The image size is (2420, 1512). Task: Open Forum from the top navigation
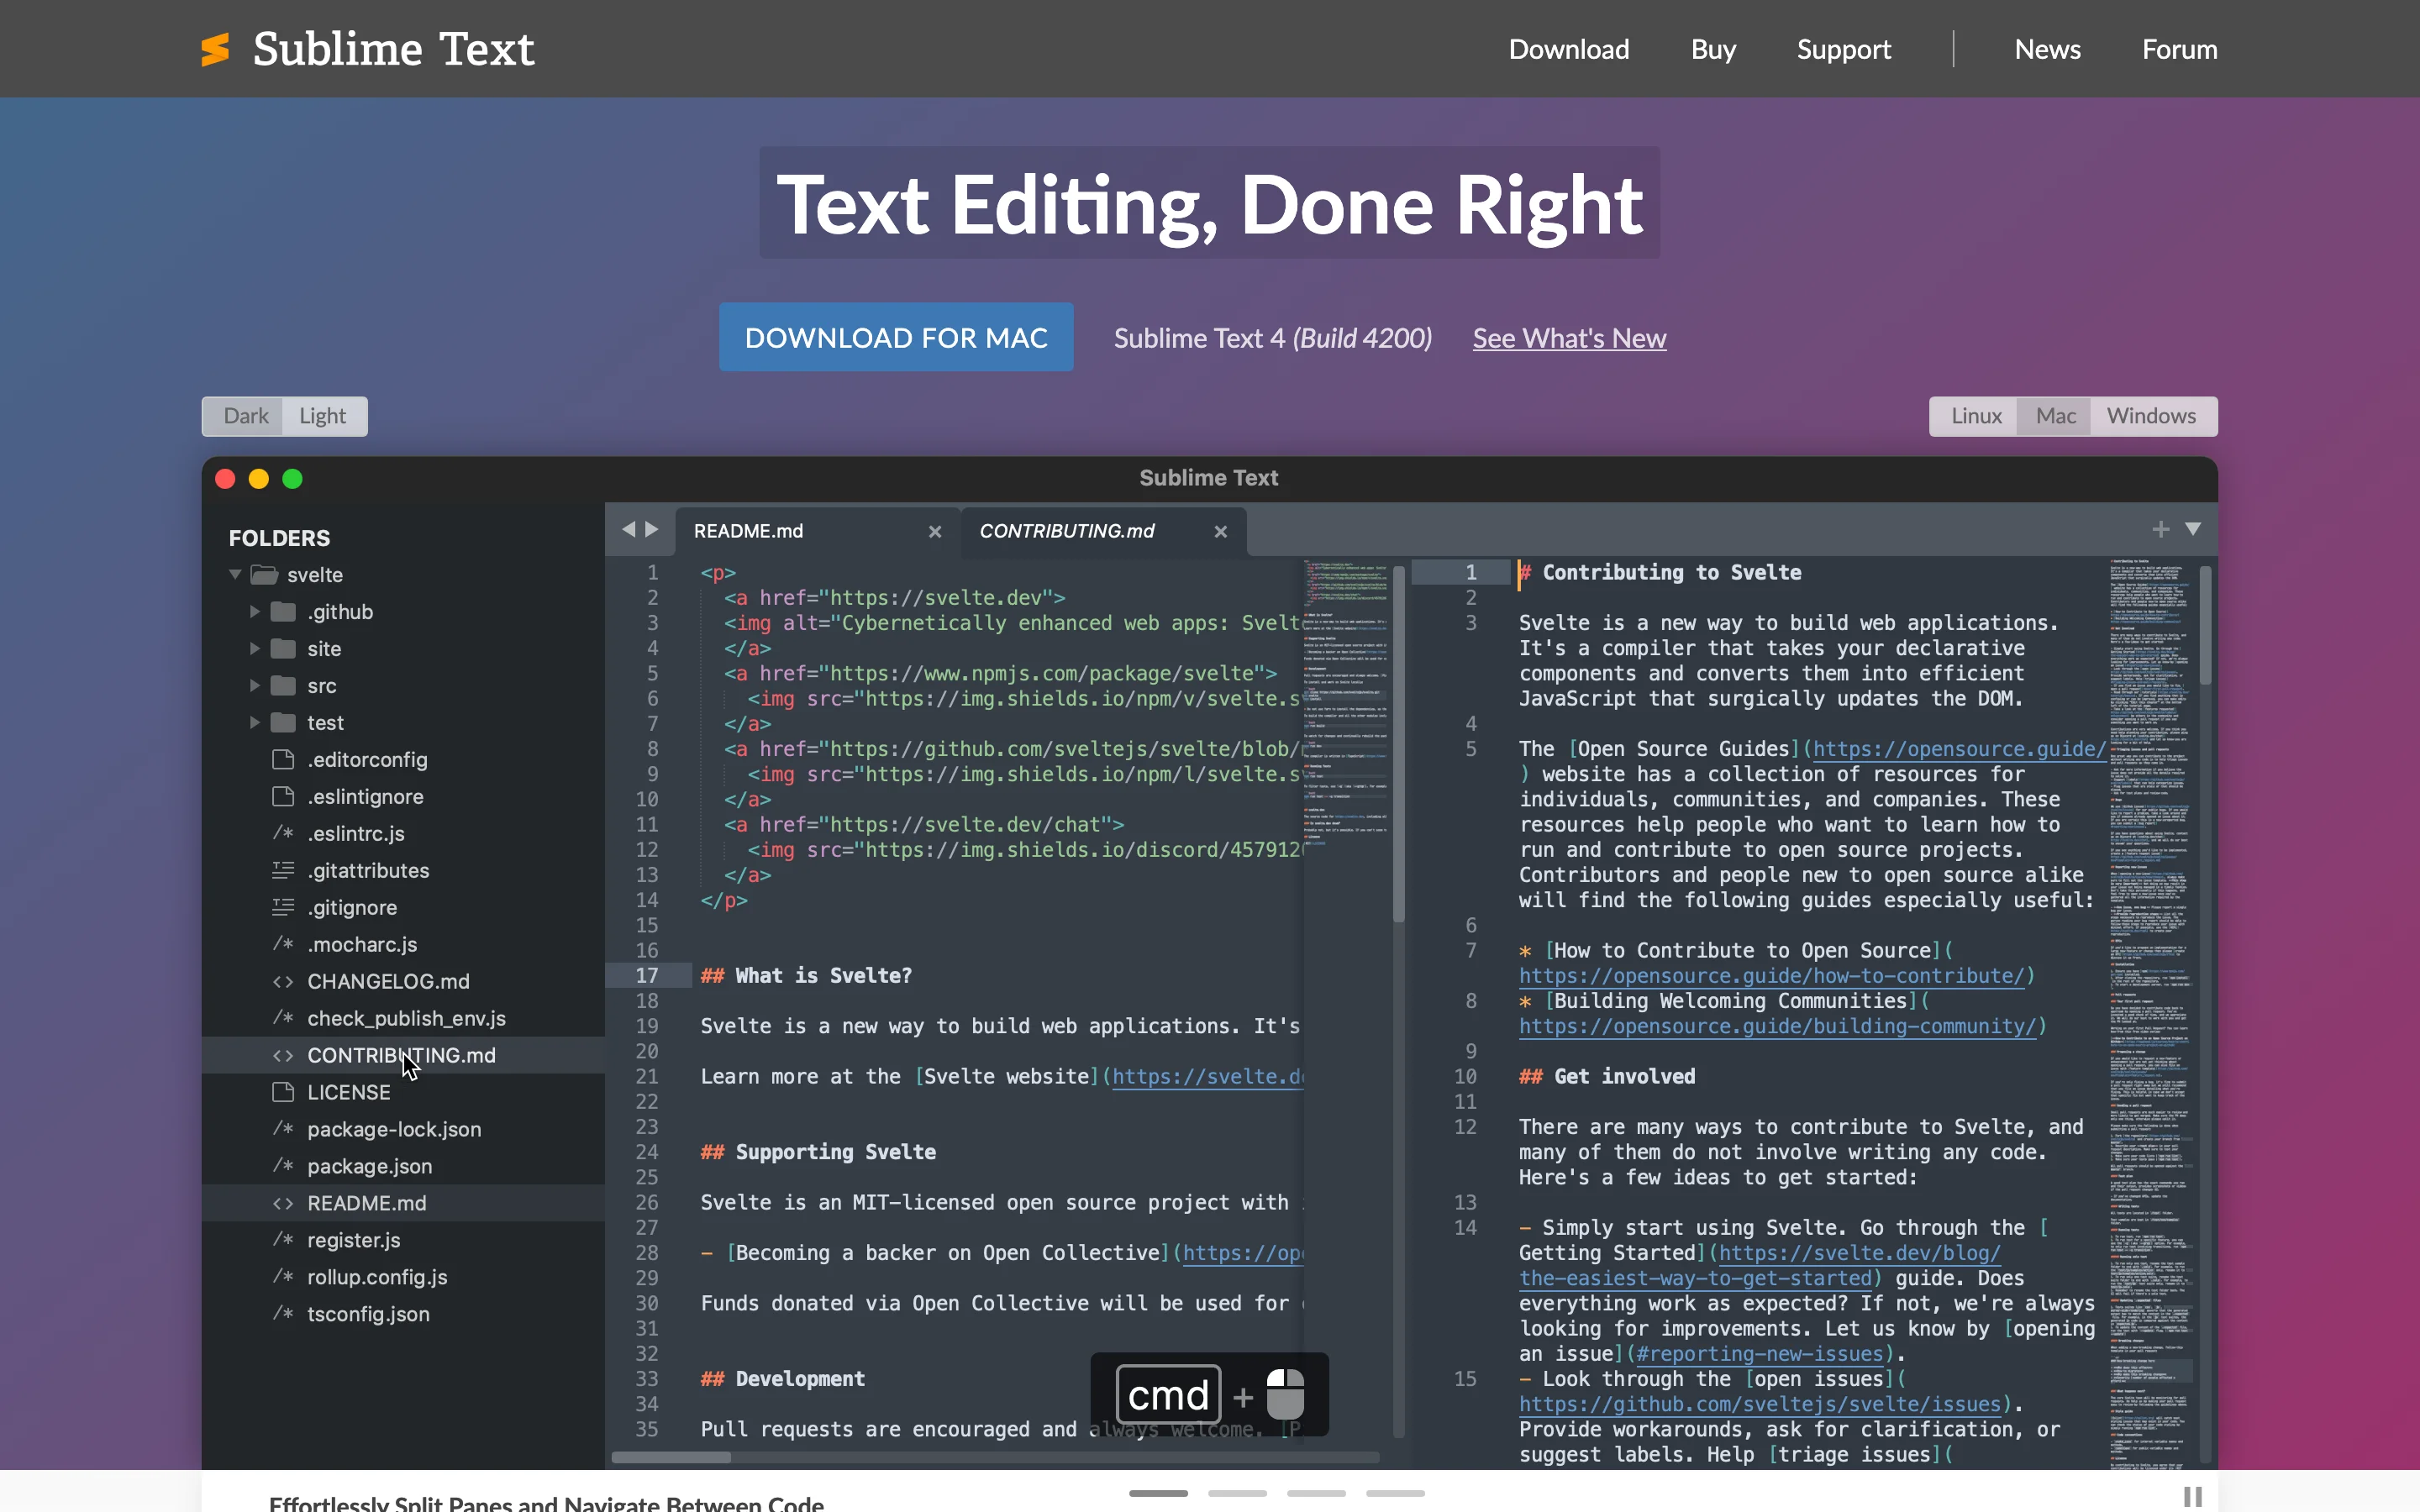coord(2178,48)
